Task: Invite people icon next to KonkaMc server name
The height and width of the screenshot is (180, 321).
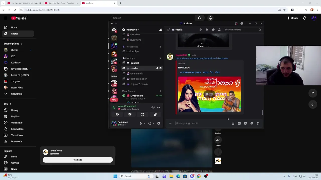Action: pos(161,30)
